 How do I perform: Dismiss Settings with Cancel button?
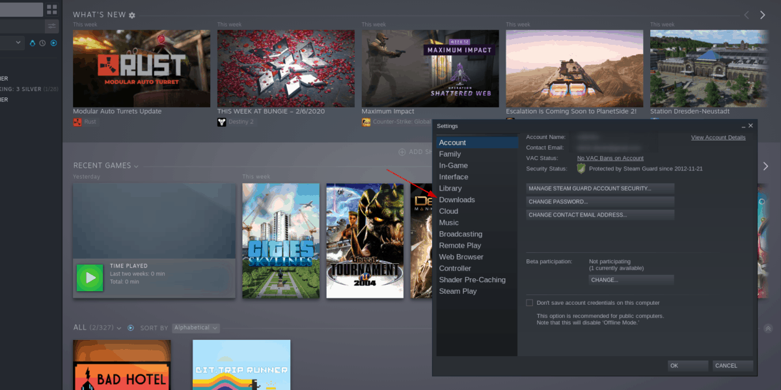point(733,365)
